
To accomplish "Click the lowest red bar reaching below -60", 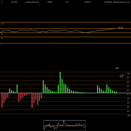I will click(x=32, y=100).
